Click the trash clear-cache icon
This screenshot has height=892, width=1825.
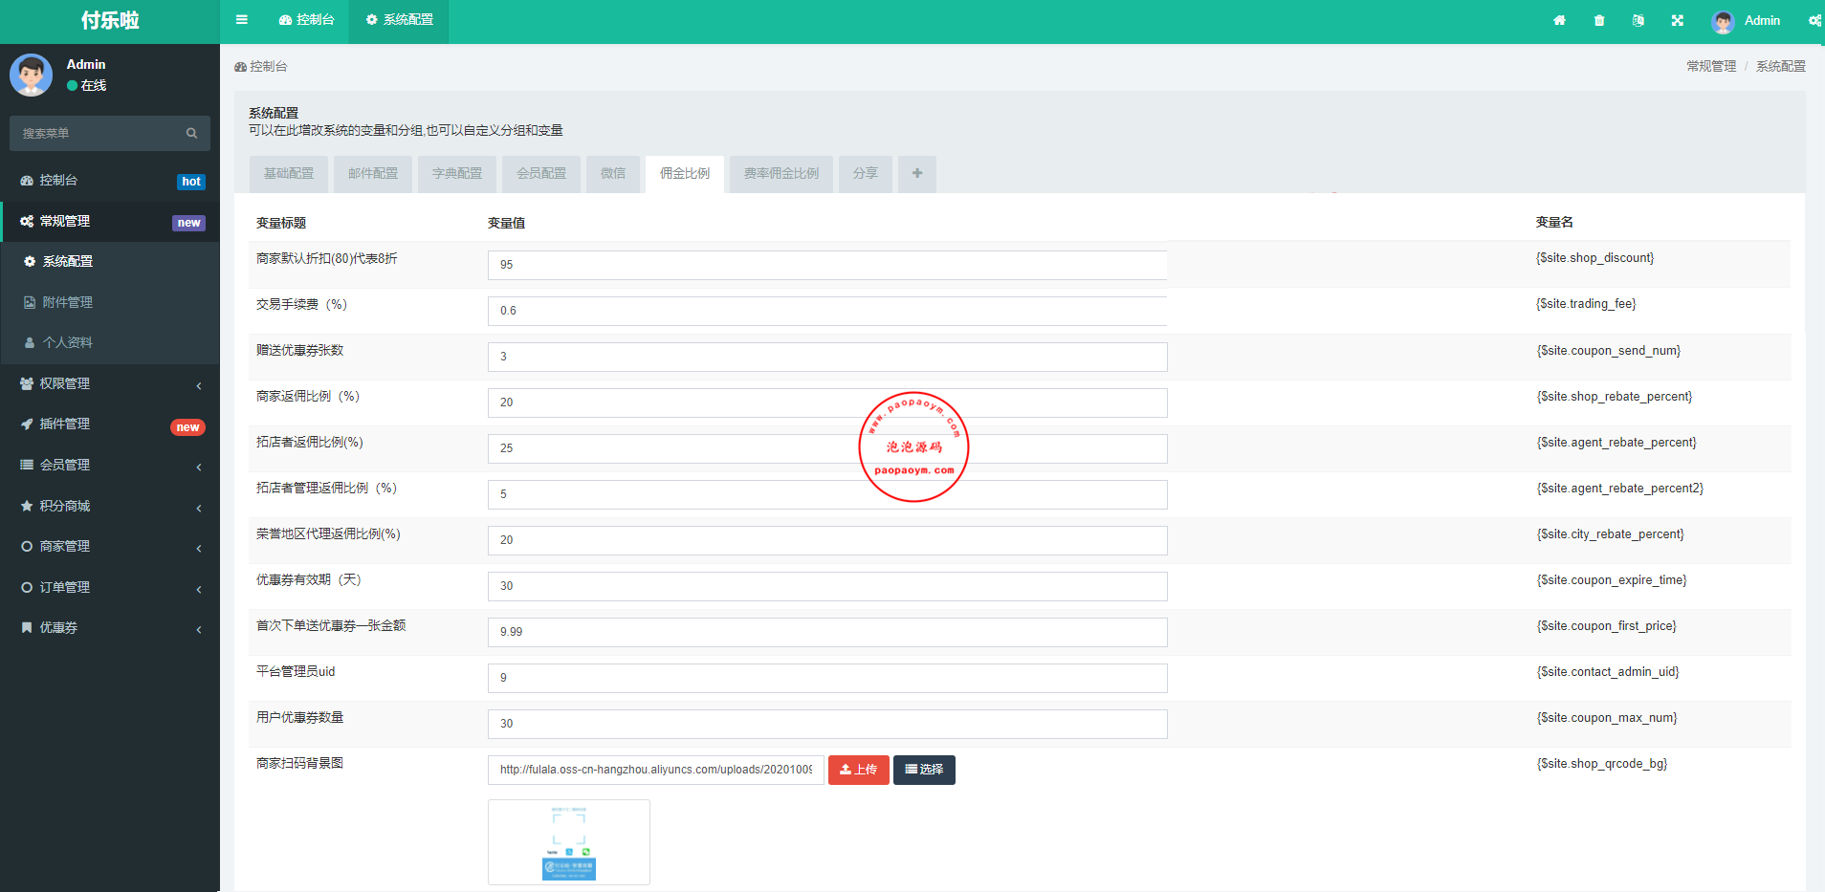(x=1599, y=20)
